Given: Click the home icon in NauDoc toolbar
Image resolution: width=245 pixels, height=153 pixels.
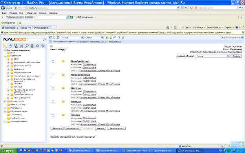Looking at the screenshot, I should coord(58,38).
